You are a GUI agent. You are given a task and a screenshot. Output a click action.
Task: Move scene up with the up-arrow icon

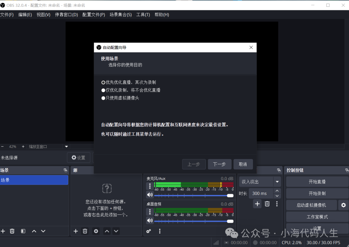(x=34, y=231)
